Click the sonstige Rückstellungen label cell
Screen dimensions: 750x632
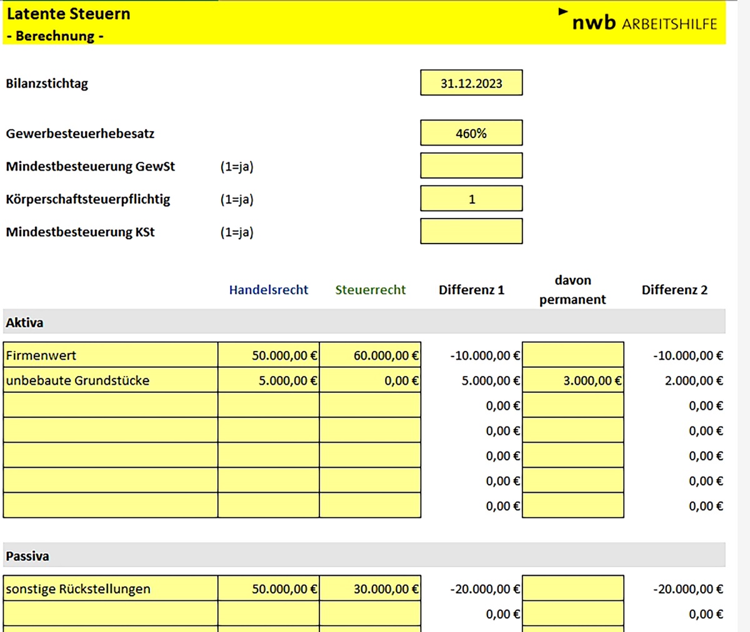point(111,589)
